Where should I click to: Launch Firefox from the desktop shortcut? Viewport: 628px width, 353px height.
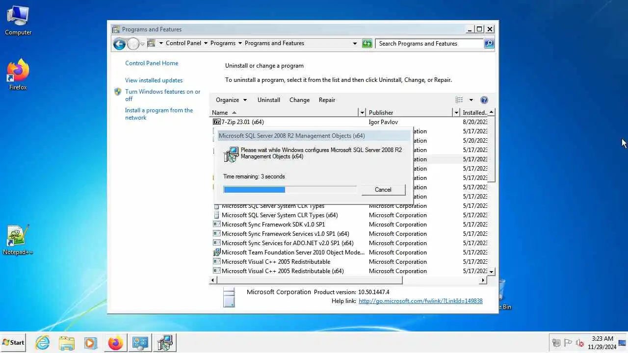(x=18, y=75)
